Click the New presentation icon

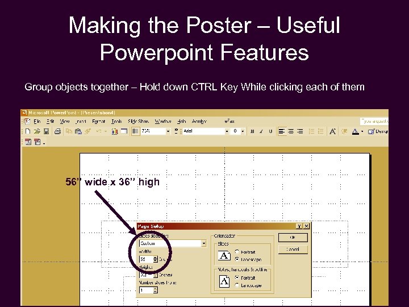point(28,131)
